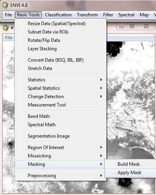Expand the Statistics submenu arrow
This screenshot has width=156, height=195.
101,80
